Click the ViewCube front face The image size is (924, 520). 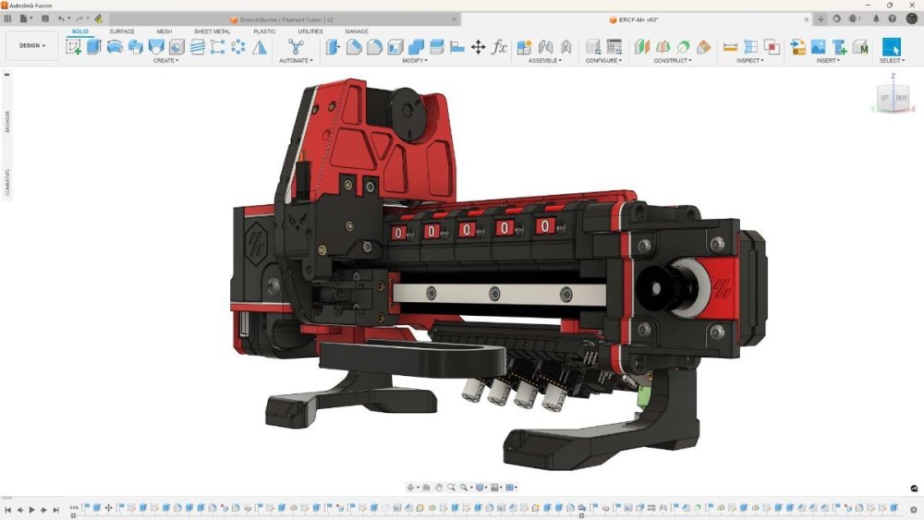click(902, 98)
